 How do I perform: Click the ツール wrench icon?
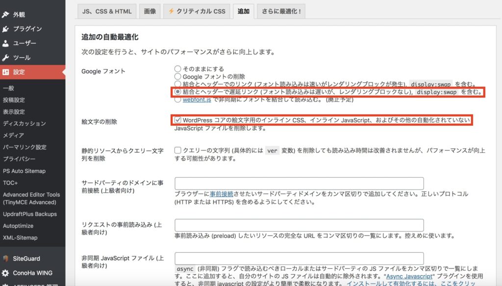[x=5, y=58]
